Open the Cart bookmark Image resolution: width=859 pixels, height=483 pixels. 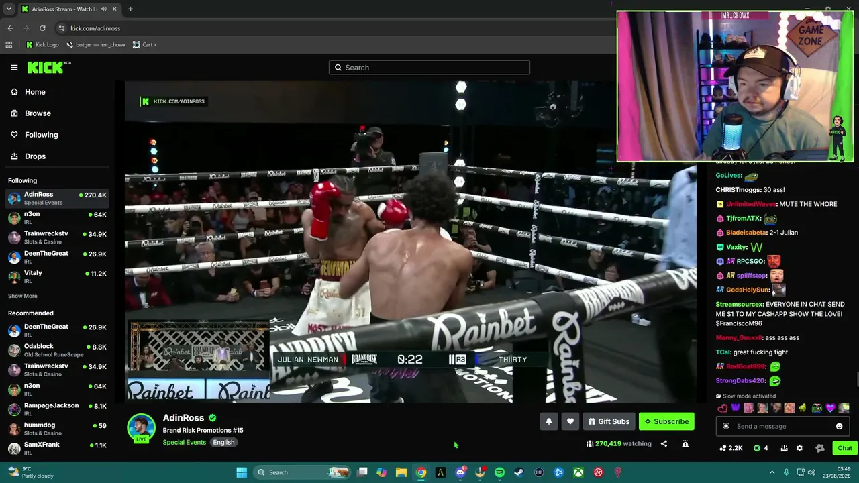[x=144, y=45]
